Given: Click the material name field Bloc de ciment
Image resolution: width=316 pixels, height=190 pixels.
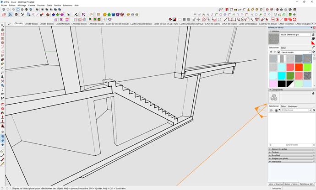Looking at the screenshot, I should [x=295, y=35].
